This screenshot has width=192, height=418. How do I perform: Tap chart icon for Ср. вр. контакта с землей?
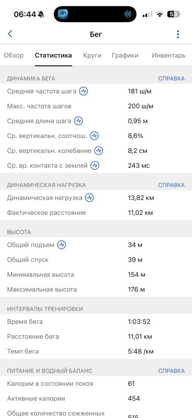(x=95, y=165)
